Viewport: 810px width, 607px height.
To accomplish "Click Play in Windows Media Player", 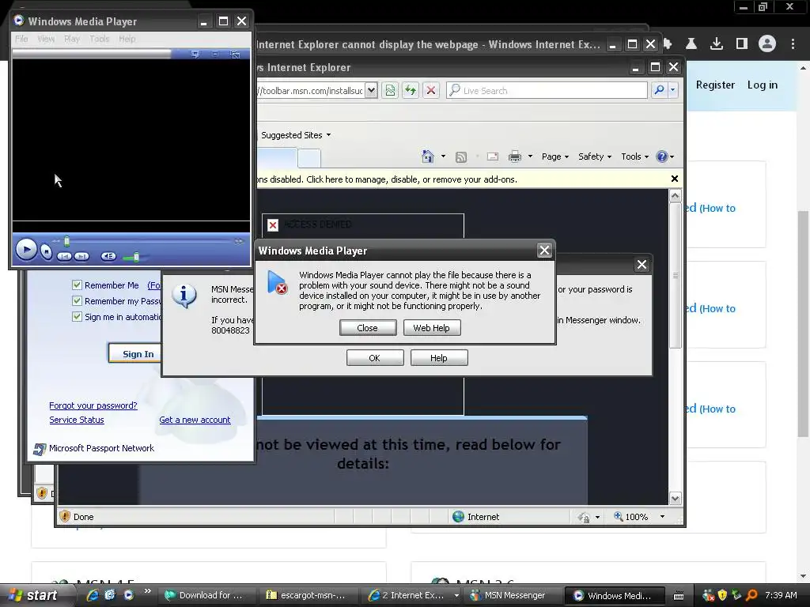I will [26, 250].
